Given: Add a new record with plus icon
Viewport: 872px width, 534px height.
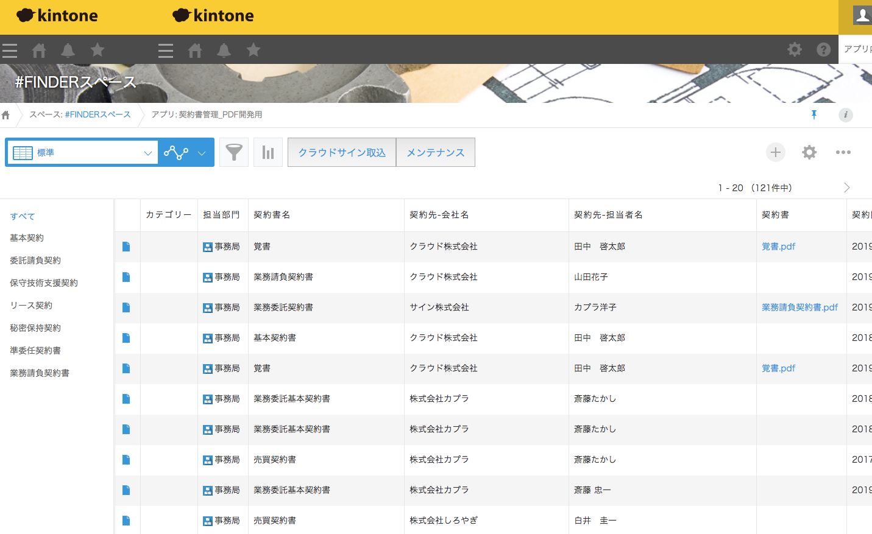Looking at the screenshot, I should (775, 152).
